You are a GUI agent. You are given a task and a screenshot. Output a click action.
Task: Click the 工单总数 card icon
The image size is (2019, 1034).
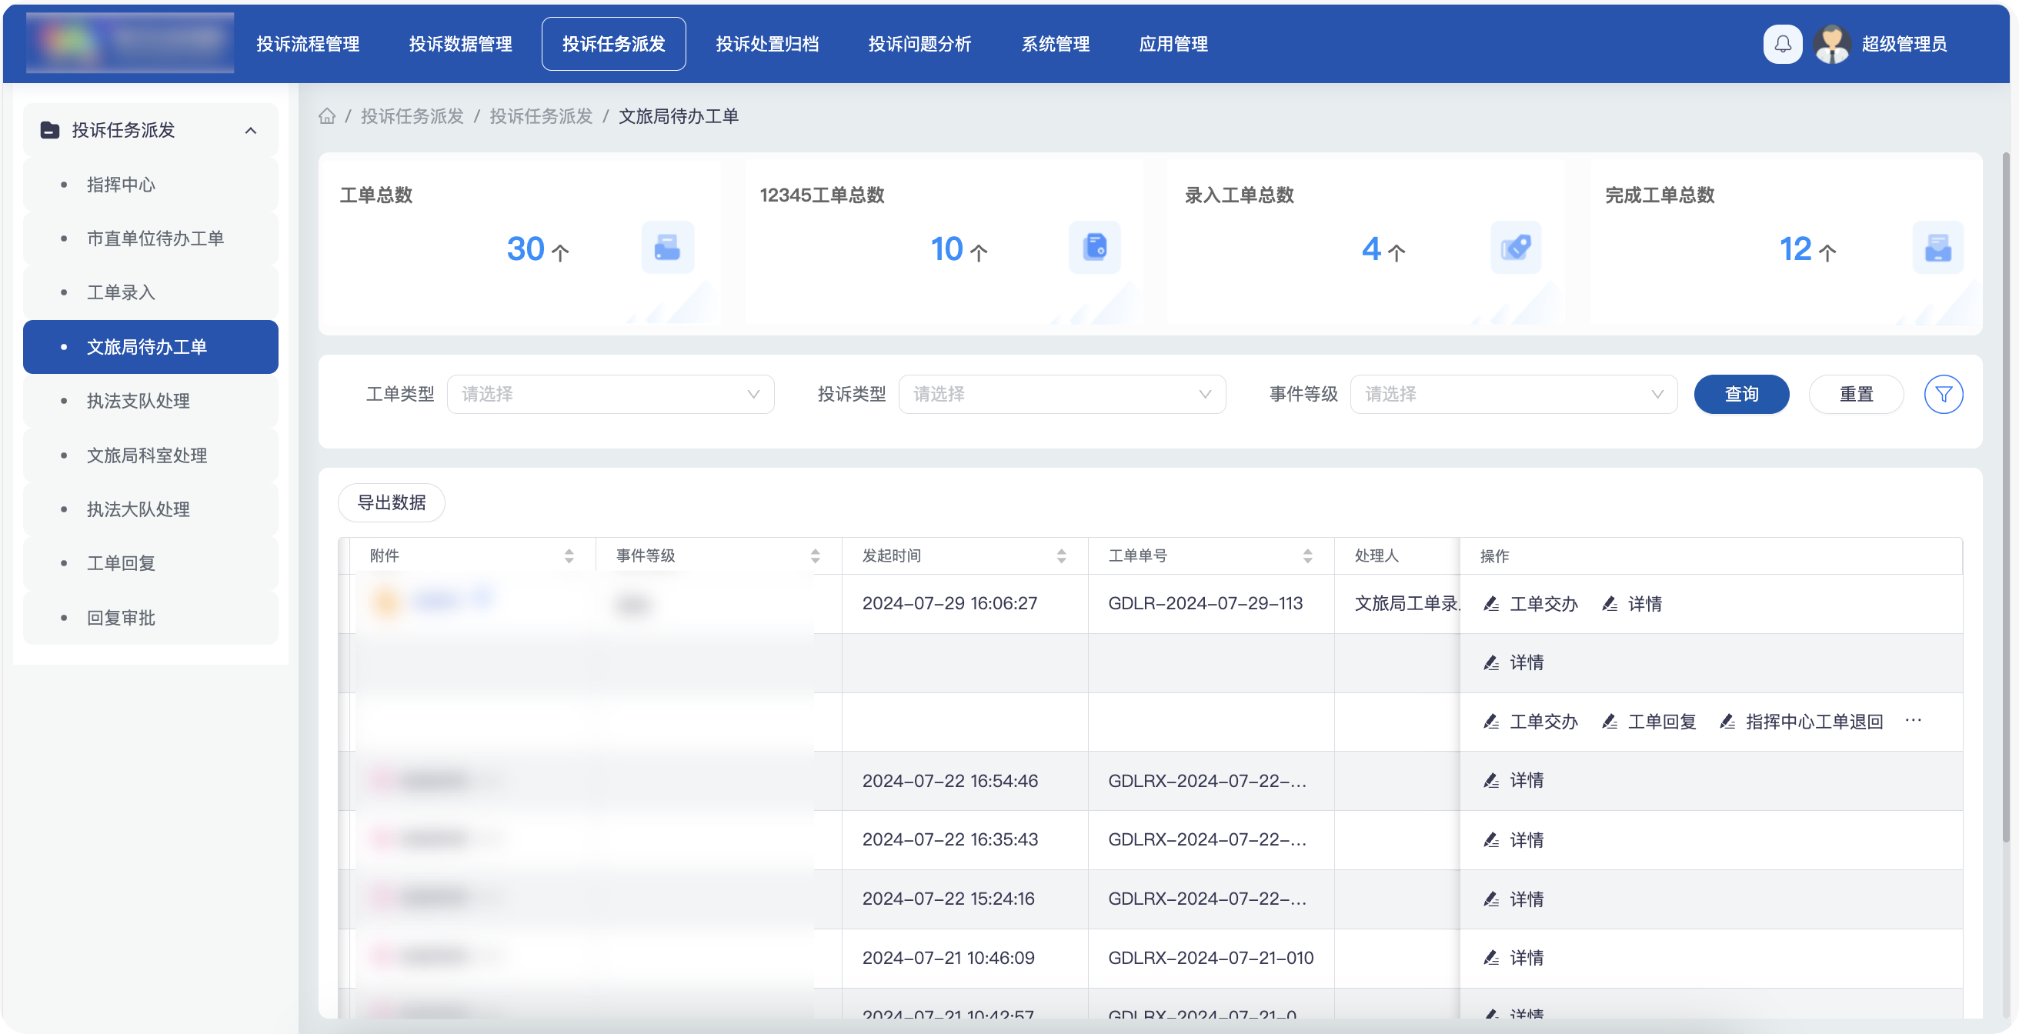tap(667, 248)
